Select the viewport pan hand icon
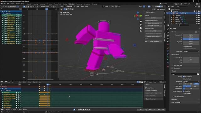Image resolution: width=201 pixels, height=113 pixels. coord(141,24)
